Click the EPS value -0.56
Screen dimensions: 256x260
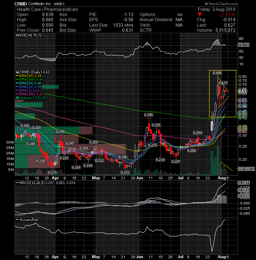[x=128, y=20]
